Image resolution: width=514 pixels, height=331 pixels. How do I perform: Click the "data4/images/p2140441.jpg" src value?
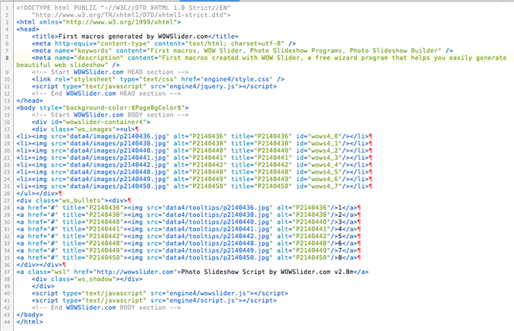118,158
